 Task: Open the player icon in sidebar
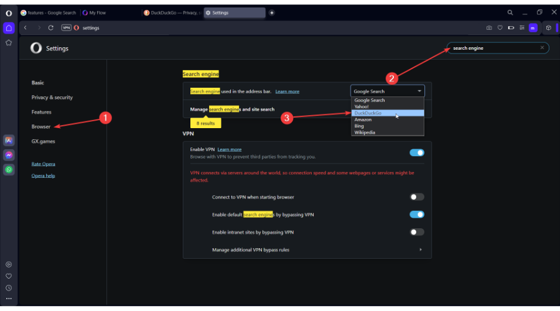[9, 264]
